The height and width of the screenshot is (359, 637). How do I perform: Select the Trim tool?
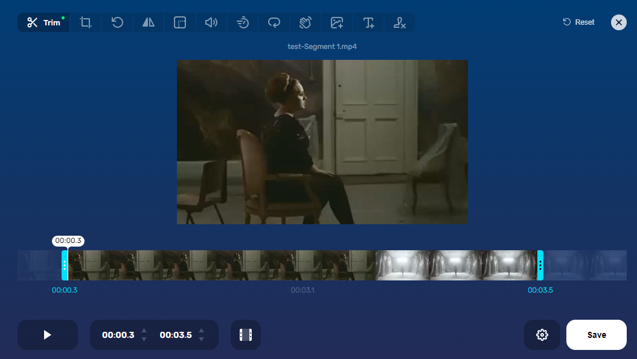43,22
